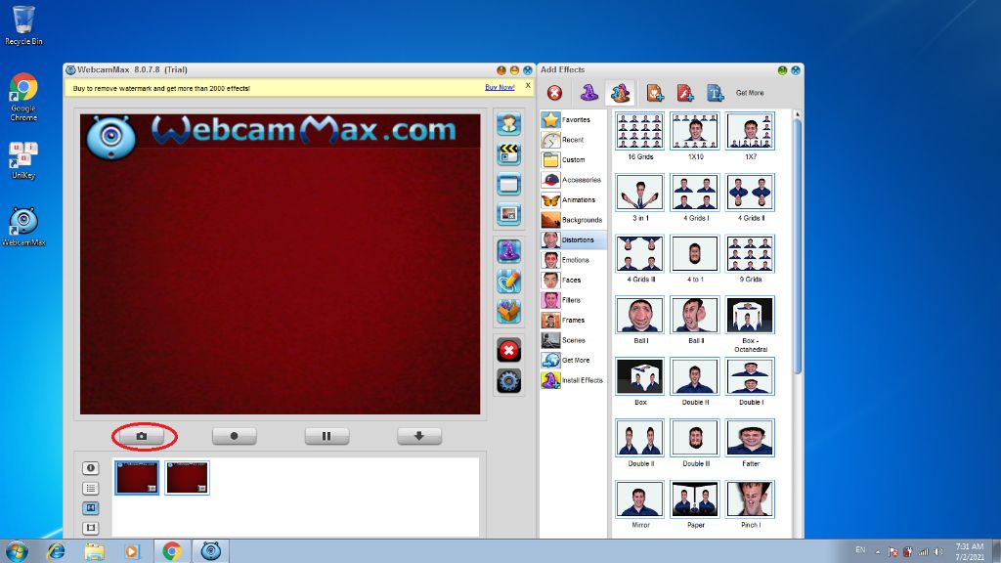Open UniKey desktop shortcut
The height and width of the screenshot is (563, 1001).
point(23,160)
